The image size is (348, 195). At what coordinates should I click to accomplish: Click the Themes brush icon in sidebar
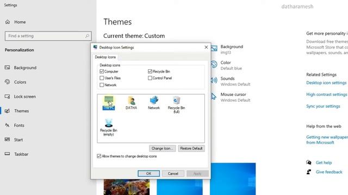pos(7,110)
